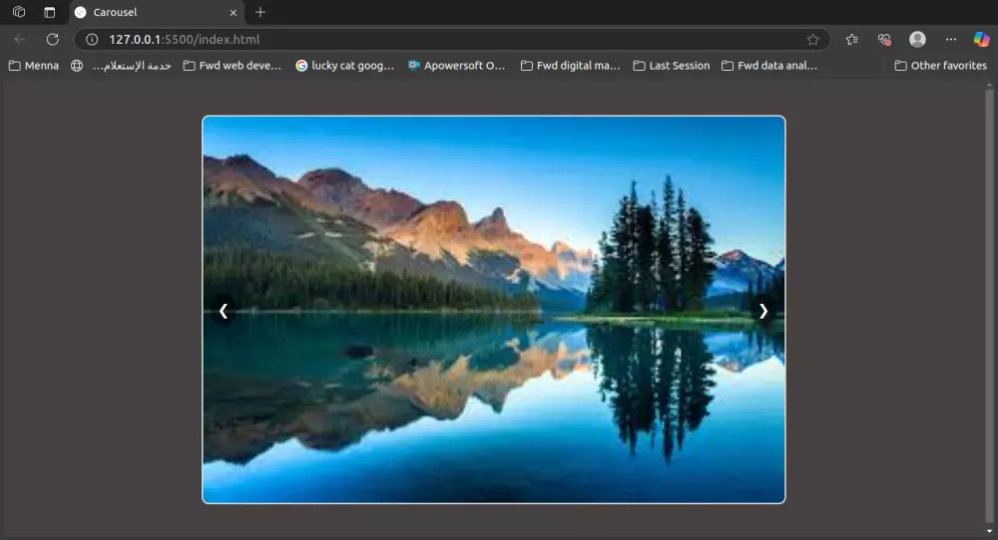Click the mountain lake carousel image
This screenshot has width=998, height=540.
point(494,310)
